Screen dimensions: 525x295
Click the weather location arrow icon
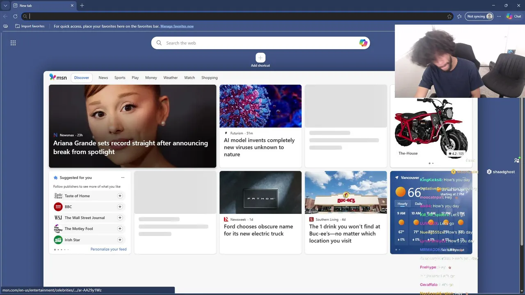point(397,177)
